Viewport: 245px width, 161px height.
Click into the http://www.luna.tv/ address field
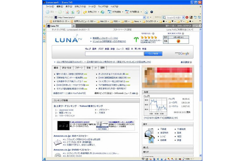point(100,17)
